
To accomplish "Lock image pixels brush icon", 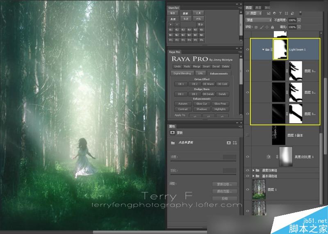I will click(262, 27).
